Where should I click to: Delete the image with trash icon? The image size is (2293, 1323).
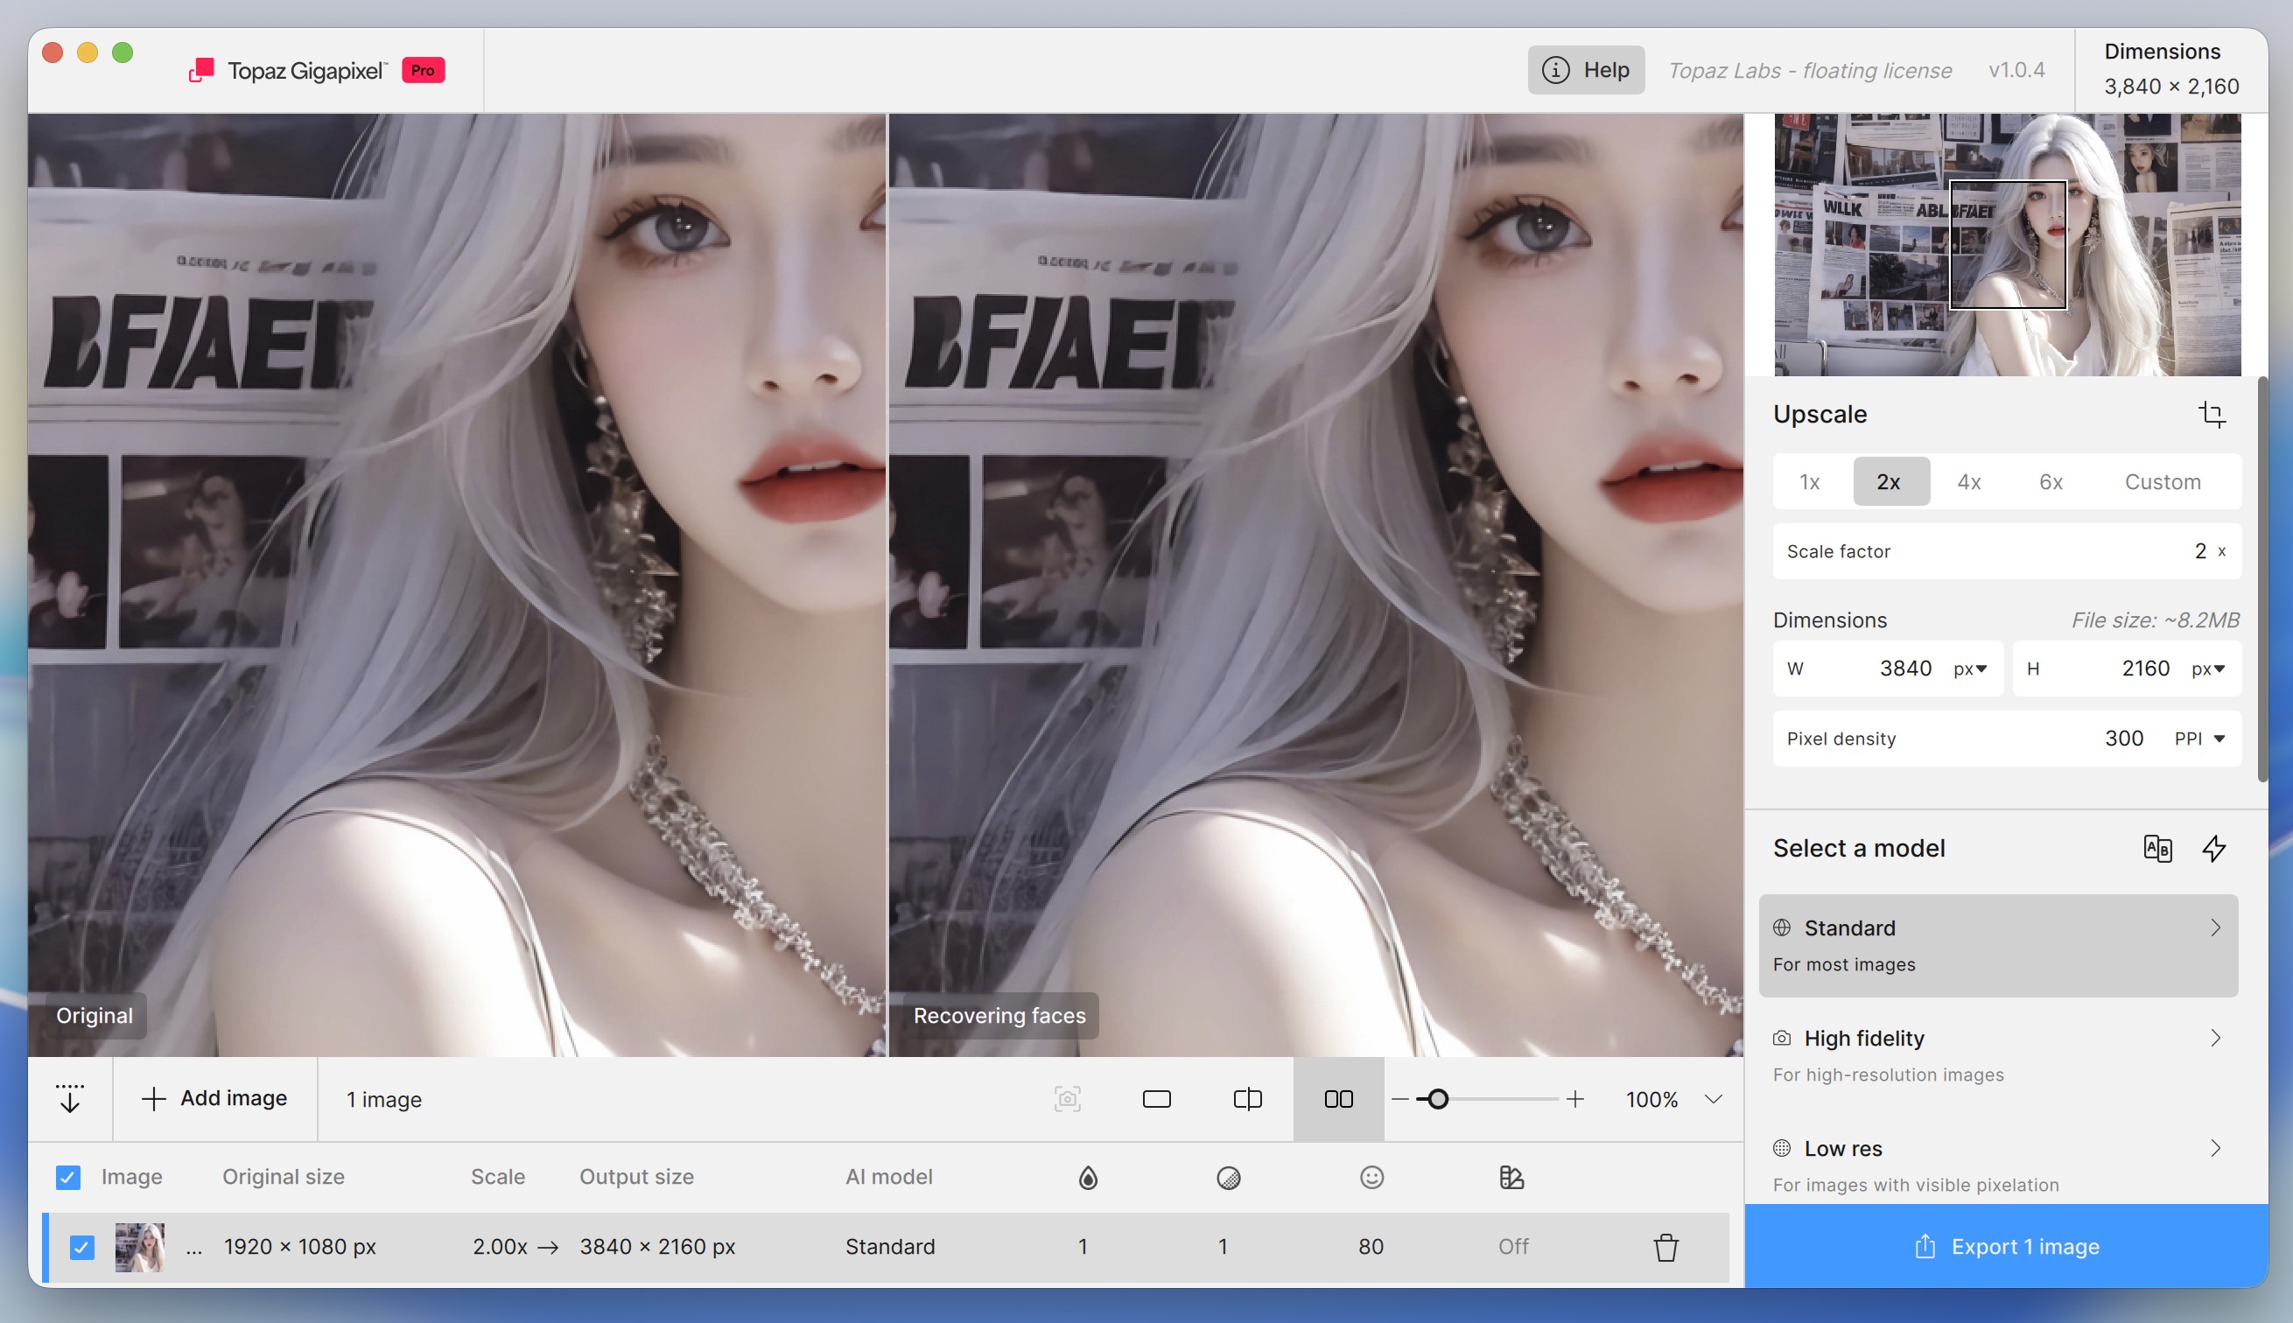(1665, 1247)
